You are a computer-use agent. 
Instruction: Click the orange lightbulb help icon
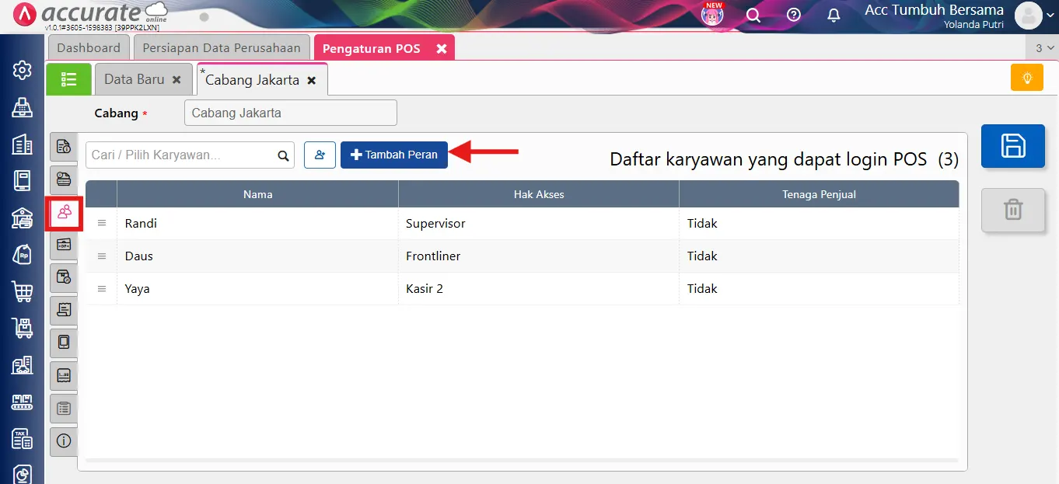(1026, 78)
